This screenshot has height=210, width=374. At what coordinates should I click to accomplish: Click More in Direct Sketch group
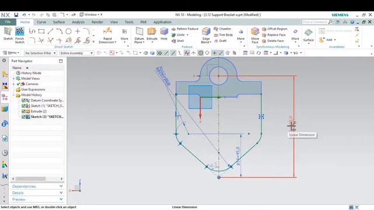pyautogui.click(x=124, y=35)
